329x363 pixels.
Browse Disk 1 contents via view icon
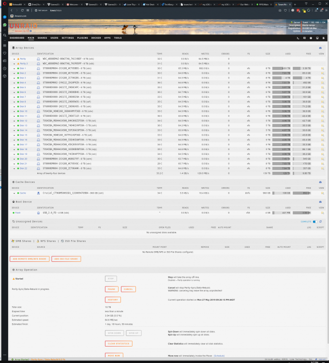click(x=323, y=69)
